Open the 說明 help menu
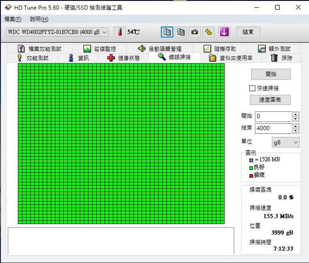 coord(39,19)
